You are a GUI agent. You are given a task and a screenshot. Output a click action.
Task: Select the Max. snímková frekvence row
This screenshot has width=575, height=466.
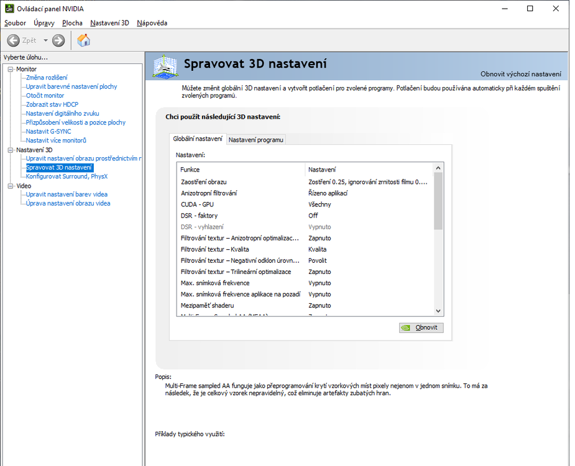[305, 283]
